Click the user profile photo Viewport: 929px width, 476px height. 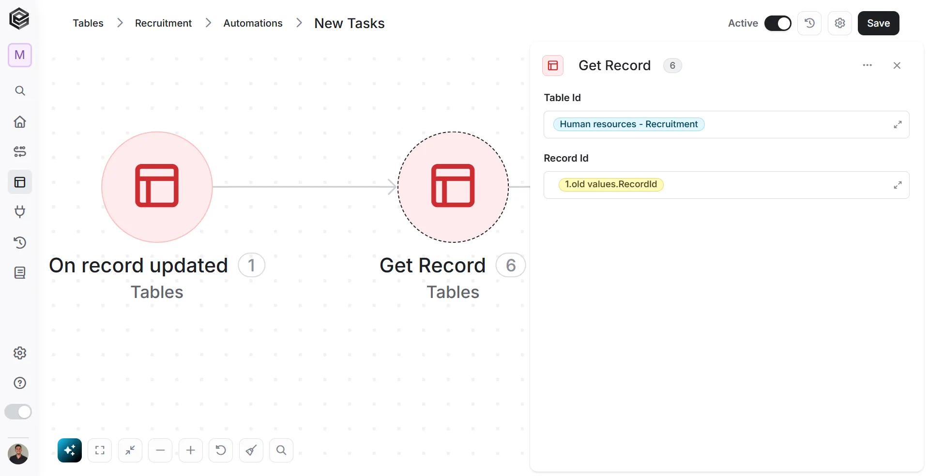18,454
